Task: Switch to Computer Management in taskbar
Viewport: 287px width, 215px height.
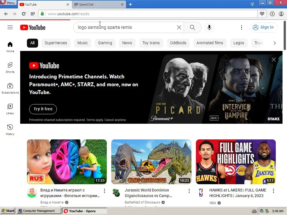Action: coord(39,211)
